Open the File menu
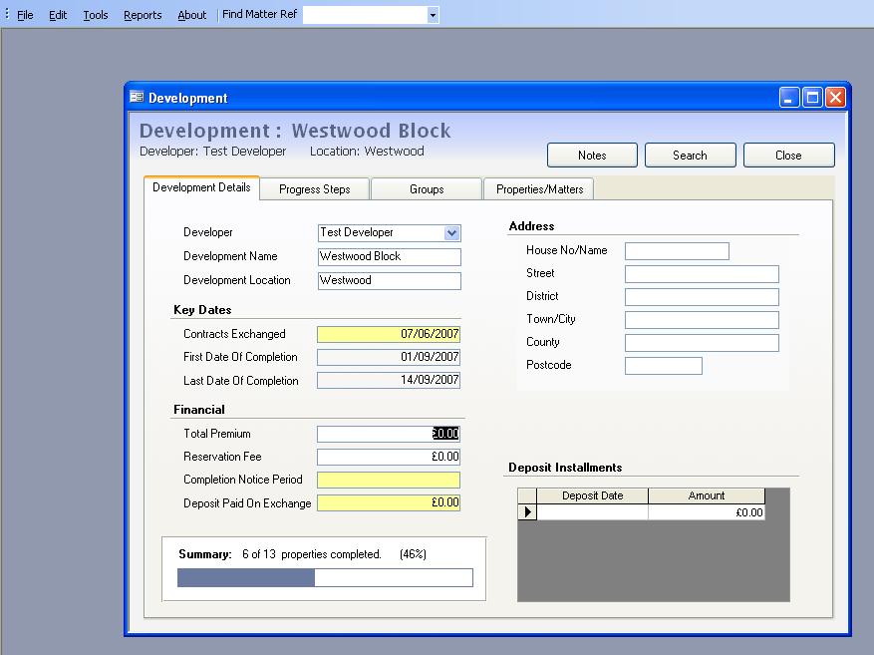This screenshot has height=655, width=874. [x=24, y=14]
